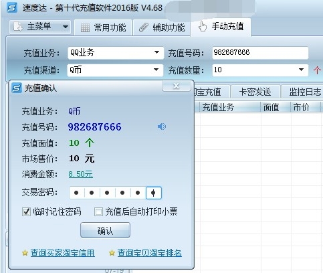Open the 充值渠道 Q币 dropdown
This screenshot has width=323, height=273.
coord(115,70)
